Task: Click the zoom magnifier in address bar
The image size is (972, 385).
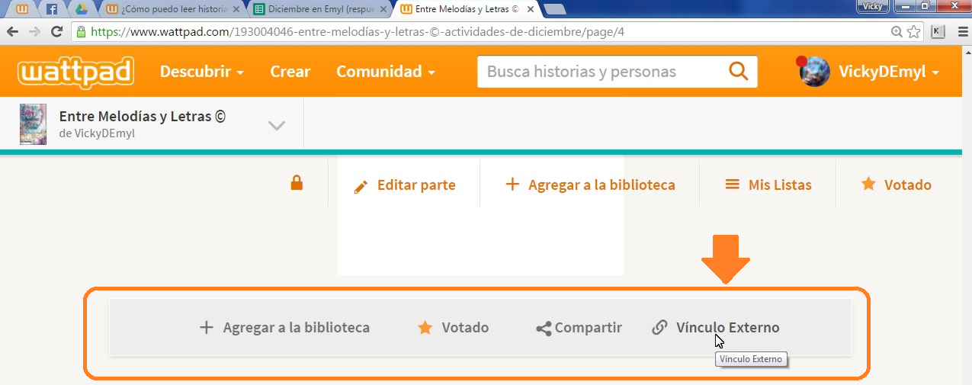Action: pyautogui.click(x=898, y=32)
